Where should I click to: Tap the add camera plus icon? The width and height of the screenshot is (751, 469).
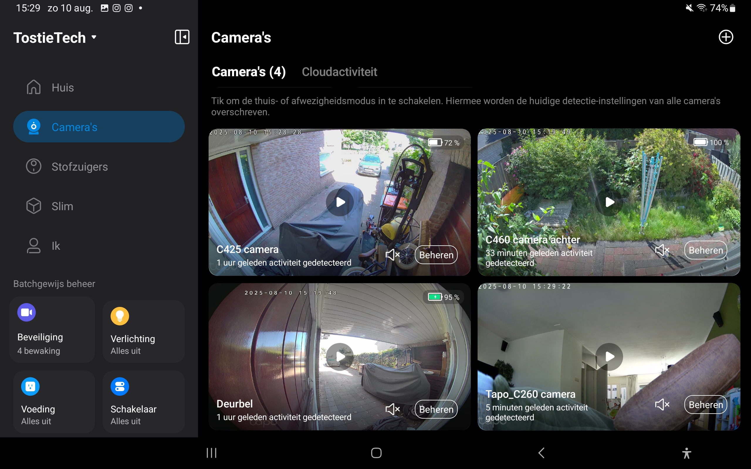(x=725, y=37)
